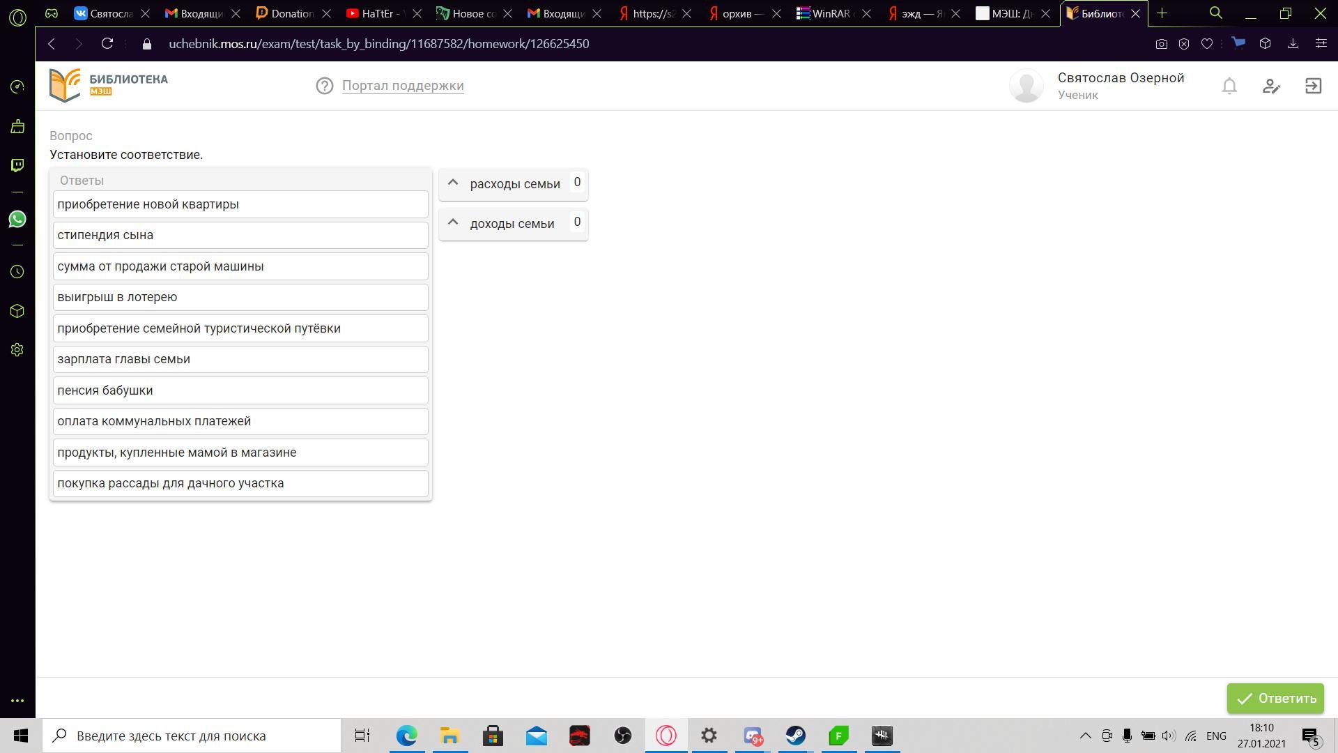Collapse the 'доходы семьи' category

click(453, 223)
